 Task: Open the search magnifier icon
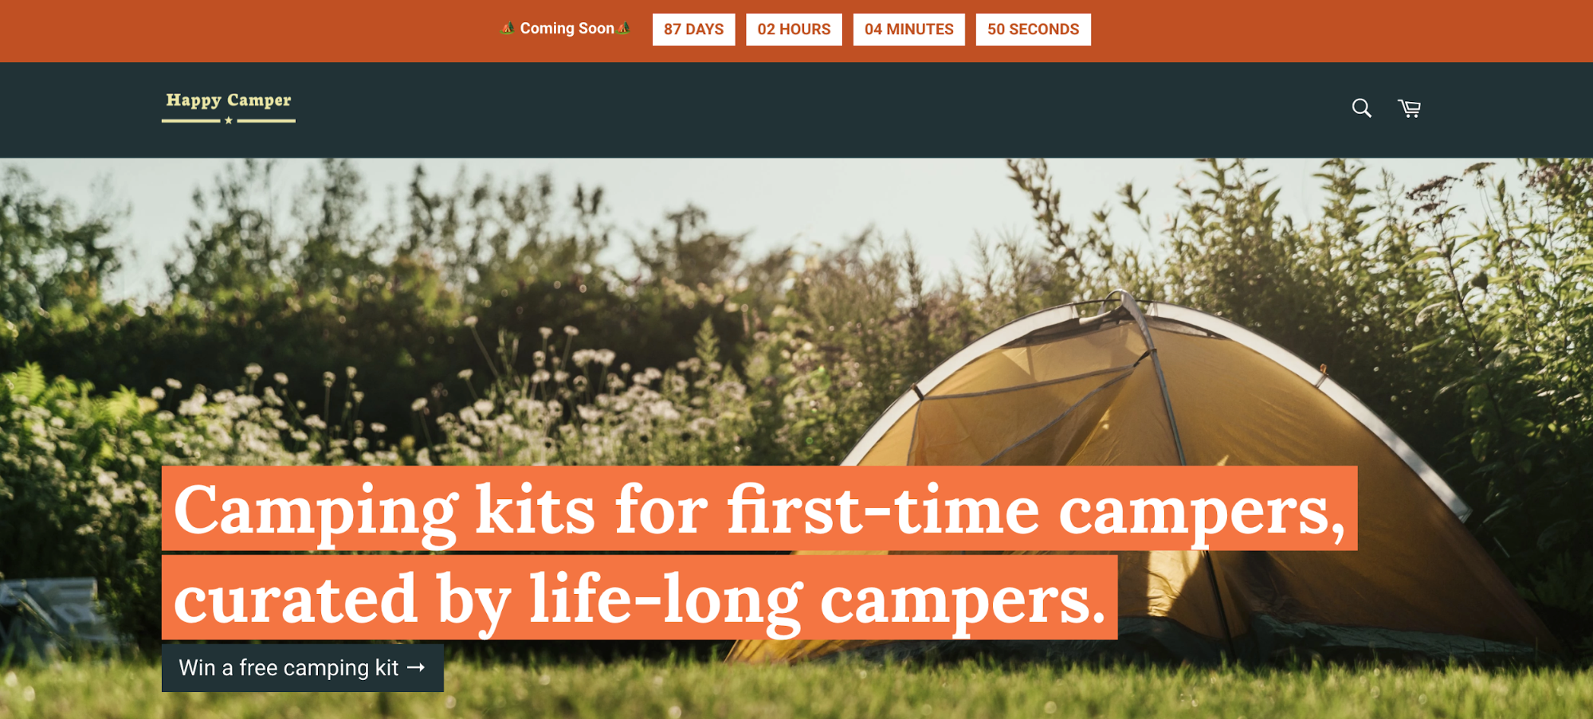[1361, 108]
